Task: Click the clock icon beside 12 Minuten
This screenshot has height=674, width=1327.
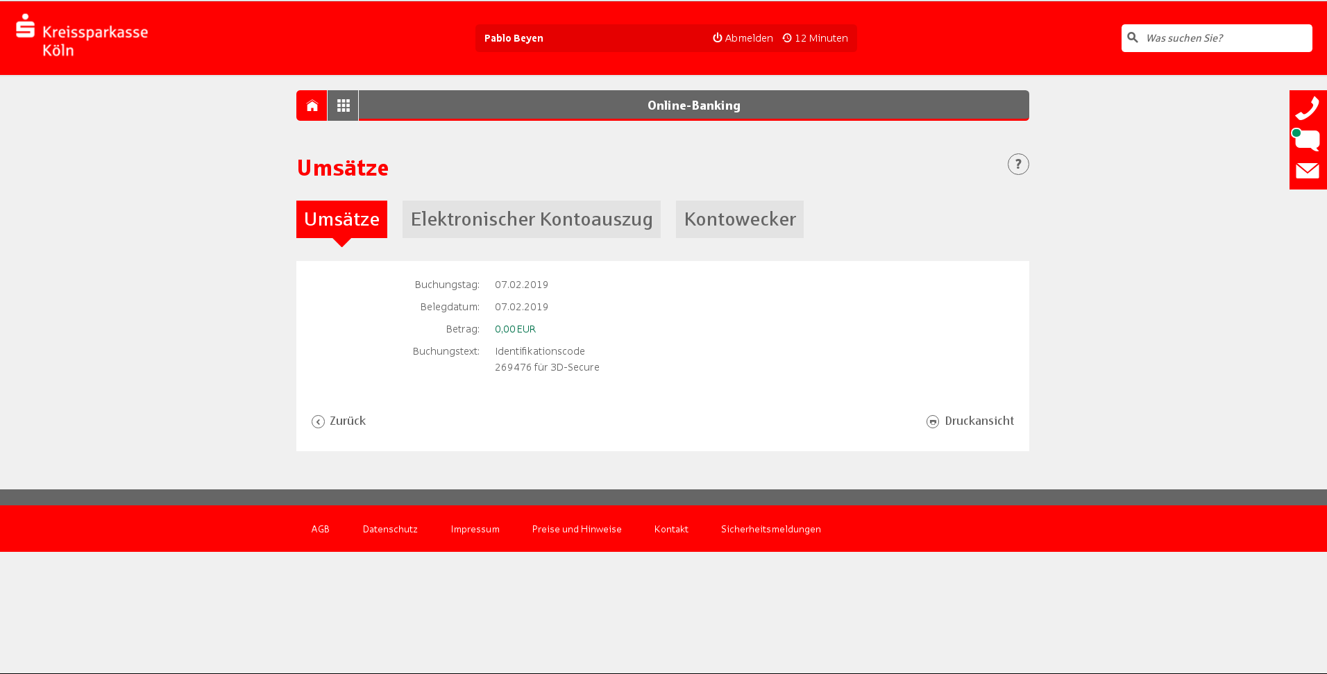Action: pos(786,38)
